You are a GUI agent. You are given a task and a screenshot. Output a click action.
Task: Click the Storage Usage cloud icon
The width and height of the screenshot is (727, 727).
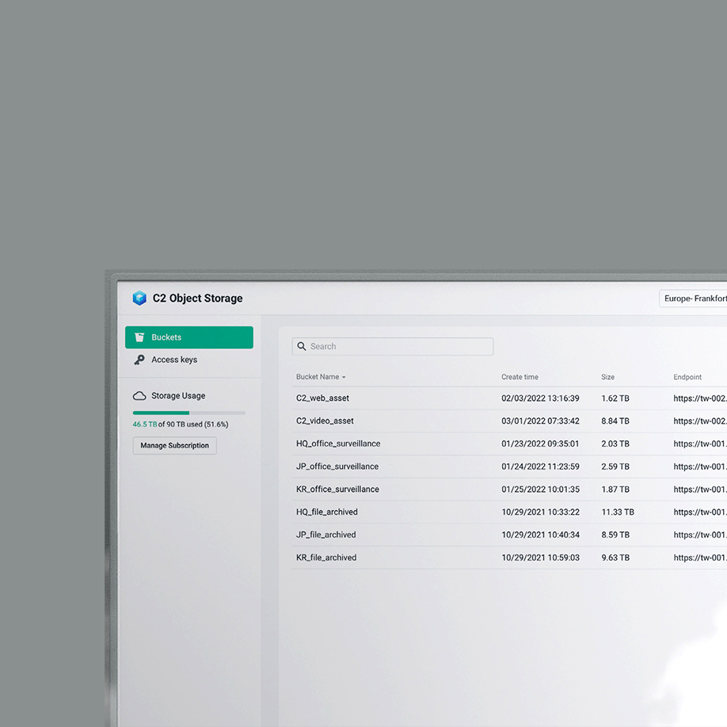[139, 396]
